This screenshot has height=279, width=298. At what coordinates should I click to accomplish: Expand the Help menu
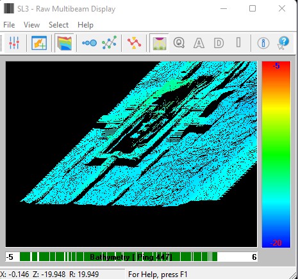[85, 25]
